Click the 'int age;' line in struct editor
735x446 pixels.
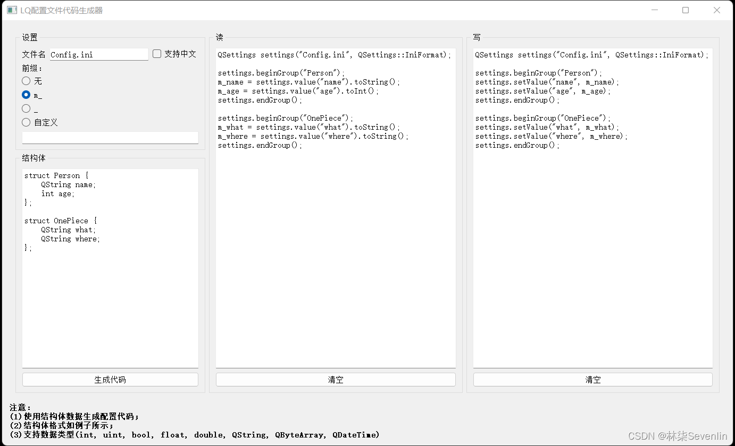(58, 193)
